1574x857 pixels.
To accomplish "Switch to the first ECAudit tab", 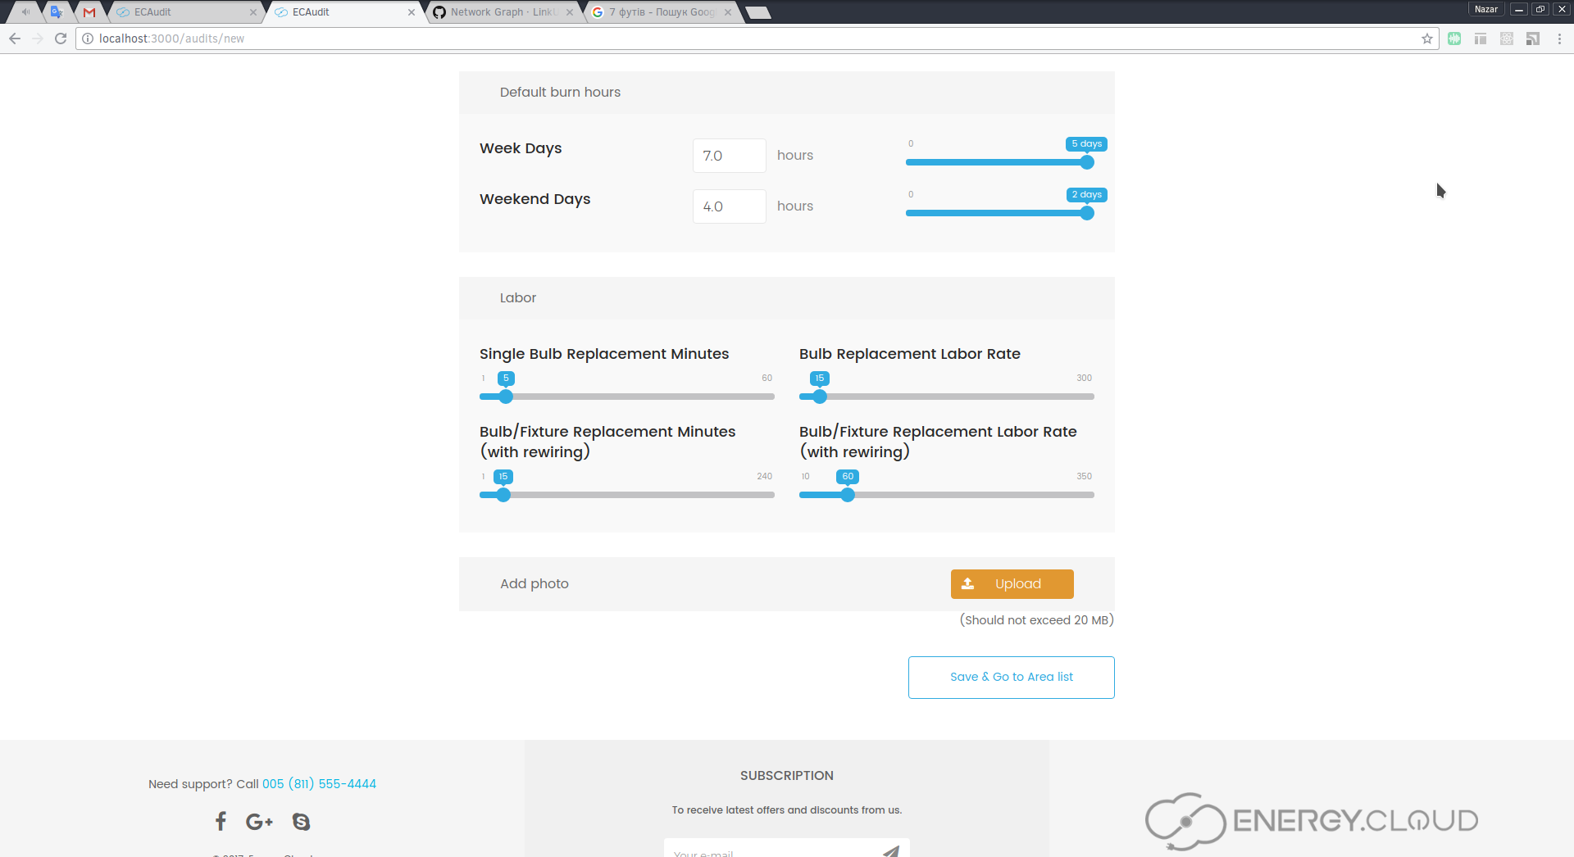I will (x=184, y=12).
